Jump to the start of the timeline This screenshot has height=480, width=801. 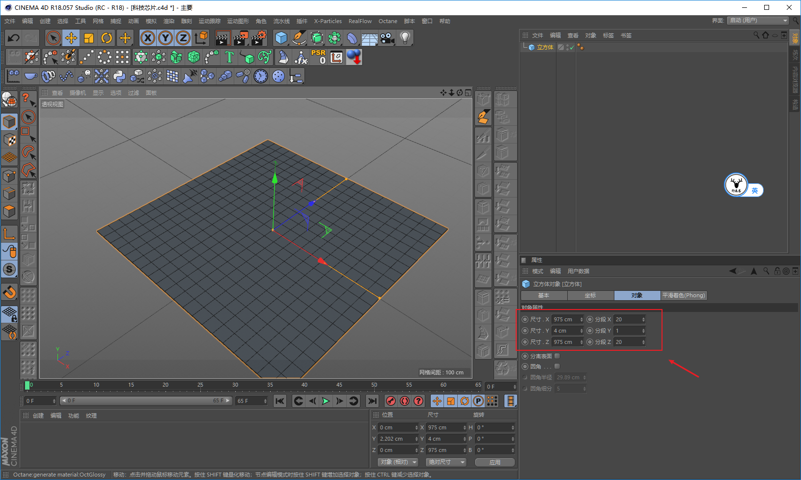[280, 401]
